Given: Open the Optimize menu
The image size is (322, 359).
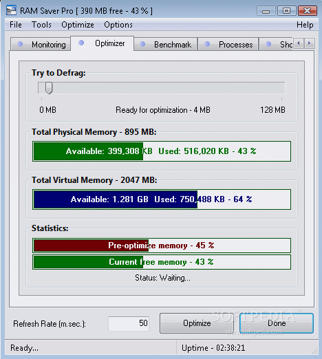Looking at the screenshot, I should tap(78, 25).
